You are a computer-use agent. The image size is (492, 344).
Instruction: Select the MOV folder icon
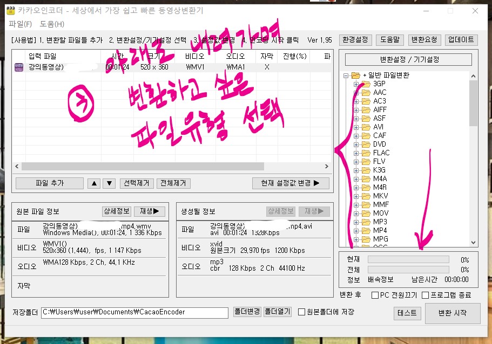[x=366, y=214]
